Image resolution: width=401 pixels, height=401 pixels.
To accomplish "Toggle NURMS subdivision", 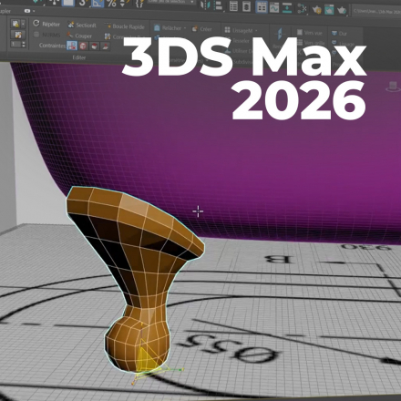I will click(x=47, y=35).
